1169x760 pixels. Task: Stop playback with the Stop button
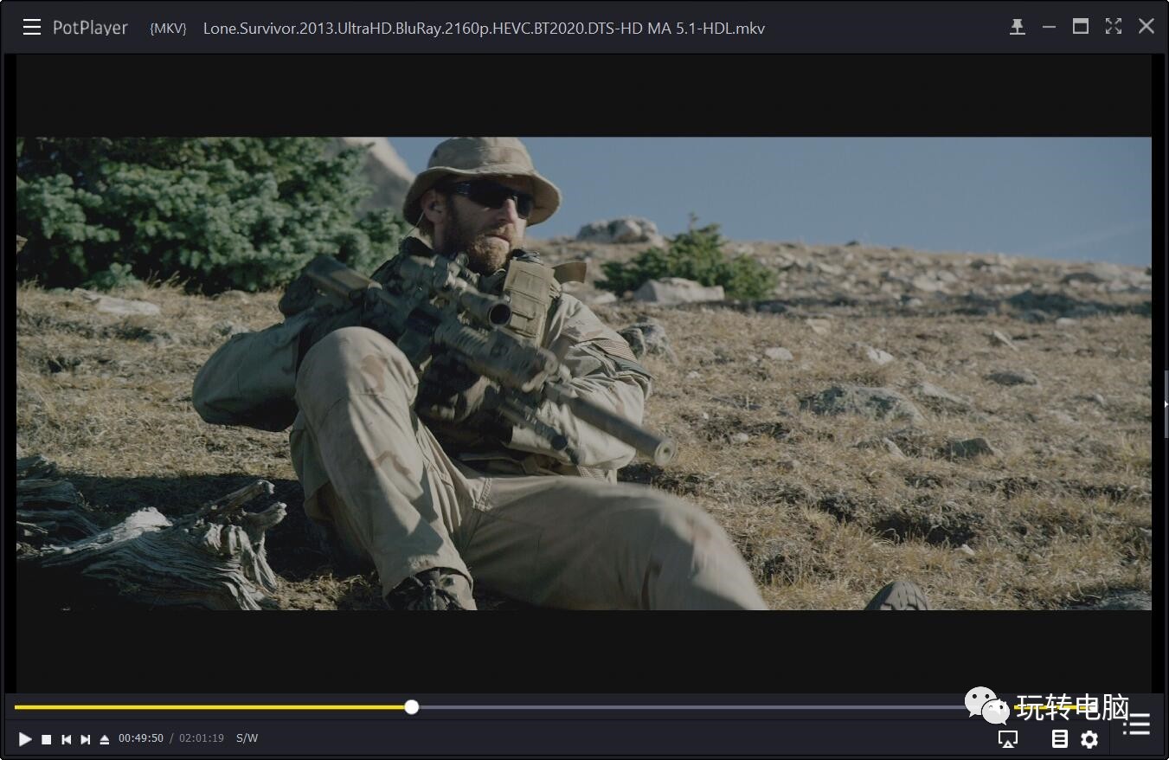tap(47, 739)
